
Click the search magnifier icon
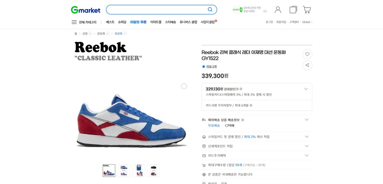tap(210, 10)
